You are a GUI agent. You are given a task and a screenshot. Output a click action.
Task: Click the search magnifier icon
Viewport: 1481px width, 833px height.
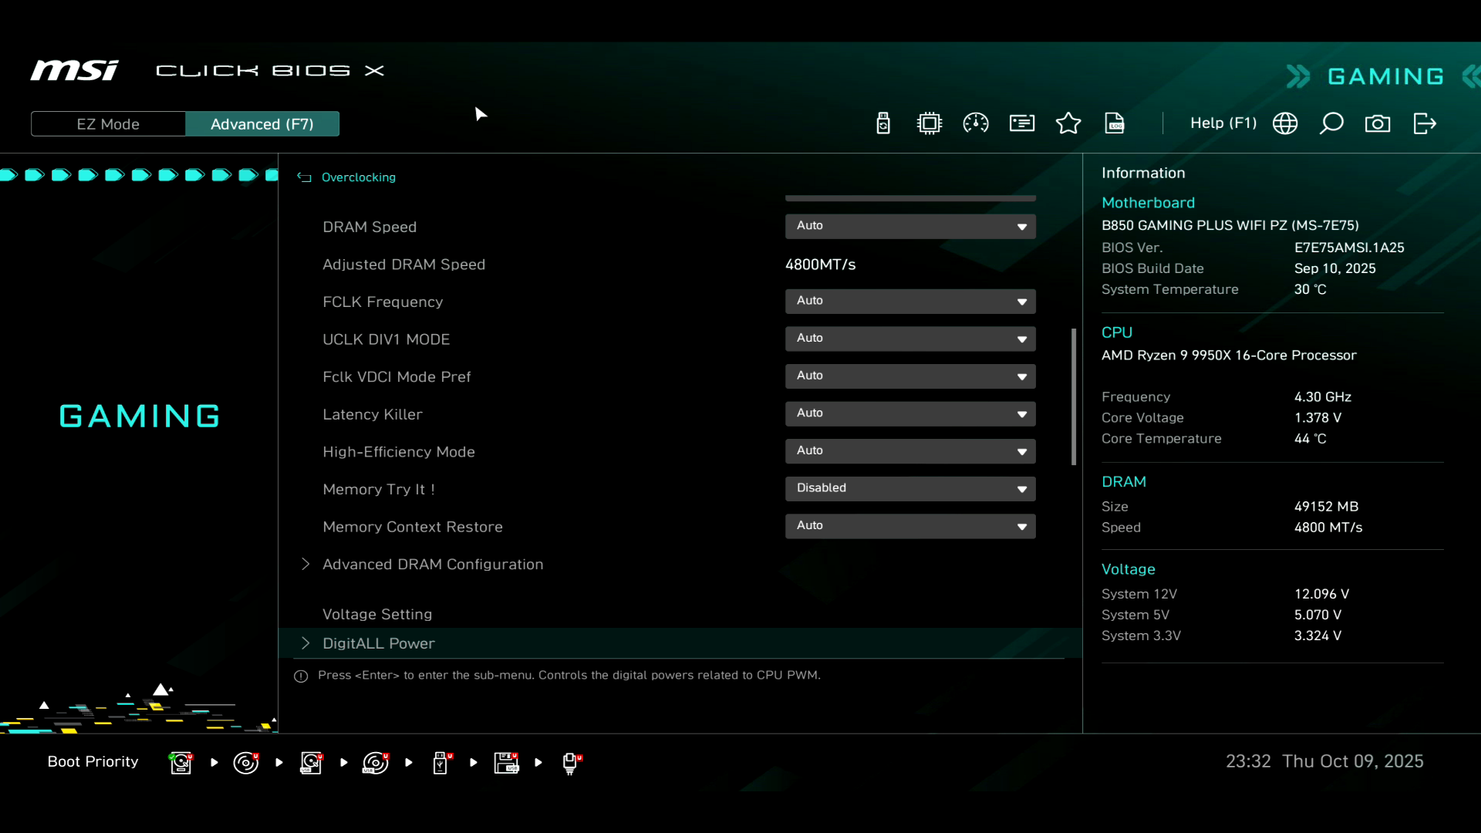(x=1331, y=123)
